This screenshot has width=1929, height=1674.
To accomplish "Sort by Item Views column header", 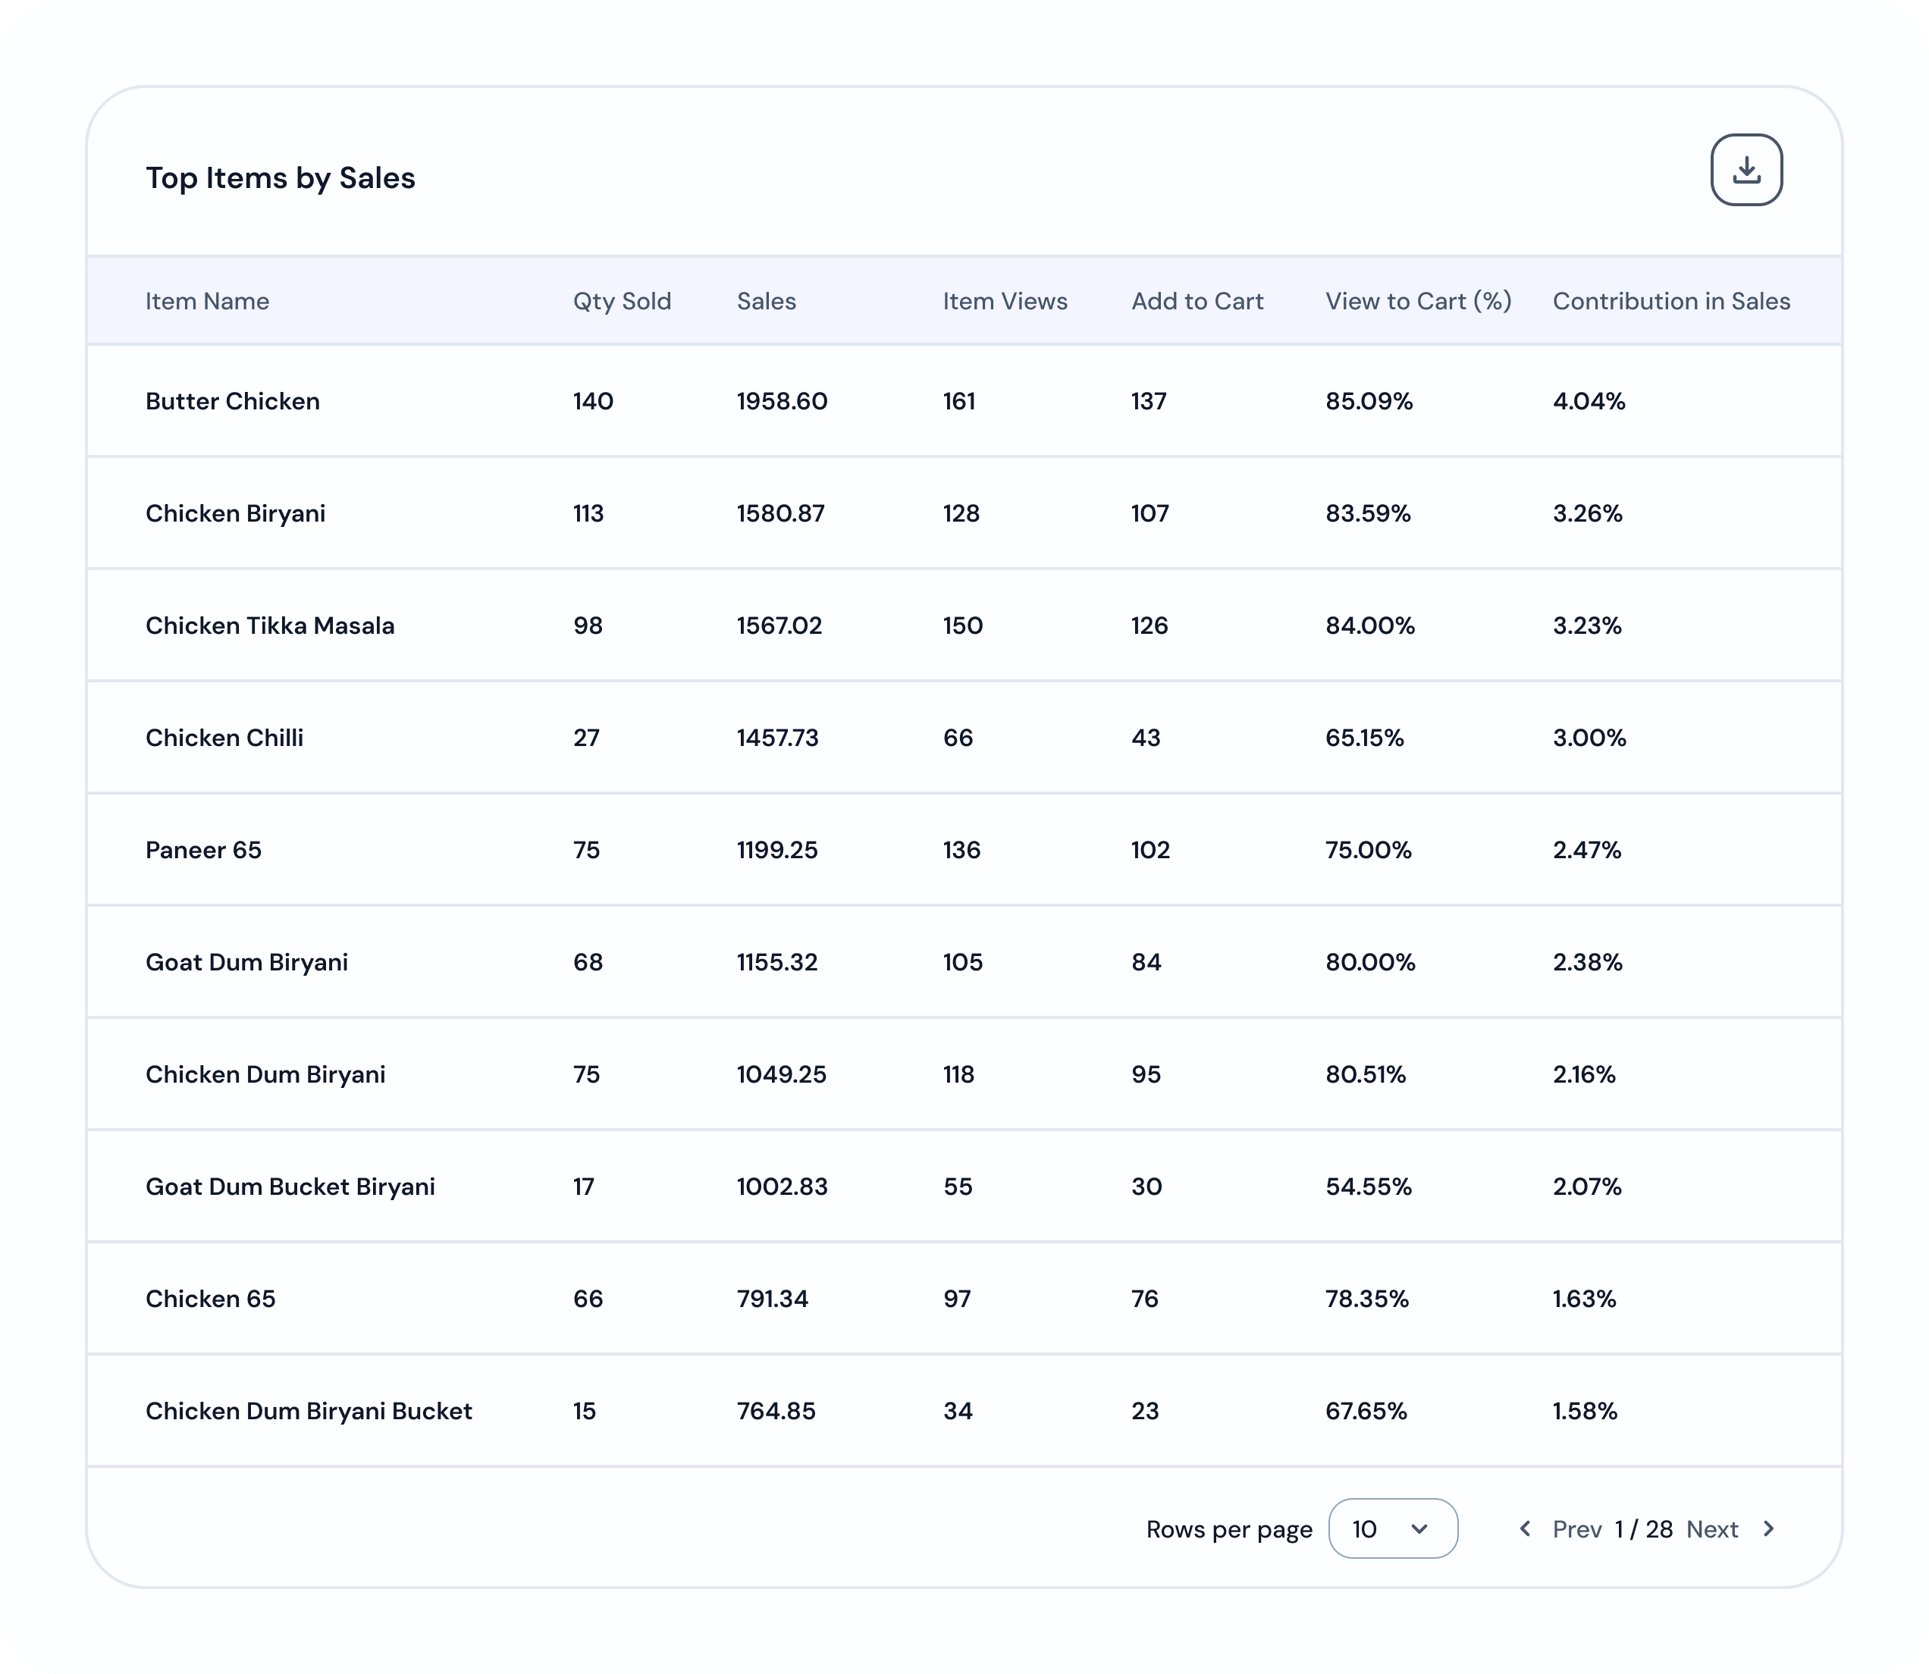I will pyautogui.click(x=1004, y=301).
